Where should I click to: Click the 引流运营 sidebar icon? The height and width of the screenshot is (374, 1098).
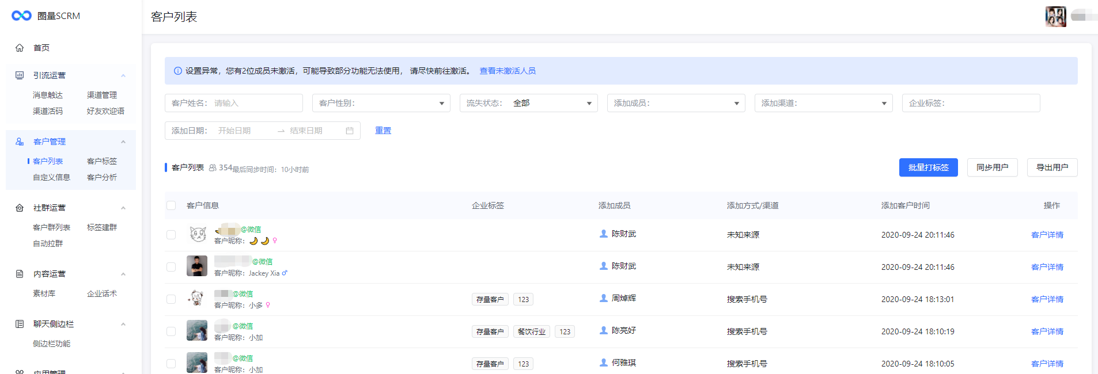coord(20,75)
